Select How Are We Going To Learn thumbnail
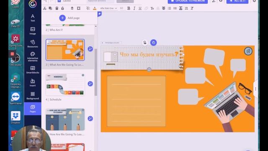The width and height of the screenshot is (268, 151). tap(65, 119)
